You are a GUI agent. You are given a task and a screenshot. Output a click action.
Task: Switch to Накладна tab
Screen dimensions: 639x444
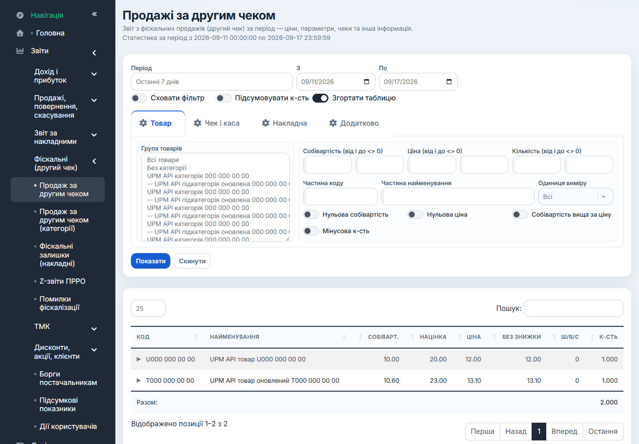284,123
